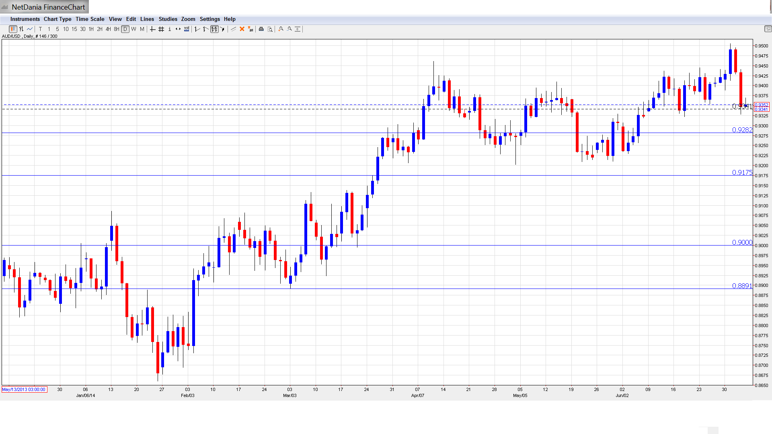Select the 4H time scale button
Viewport: 772px width, 434px height.
point(108,29)
